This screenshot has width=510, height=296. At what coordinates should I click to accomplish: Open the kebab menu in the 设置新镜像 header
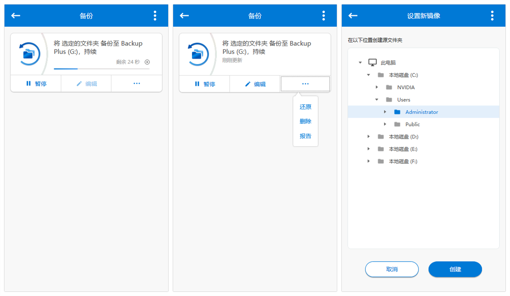[492, 15]
